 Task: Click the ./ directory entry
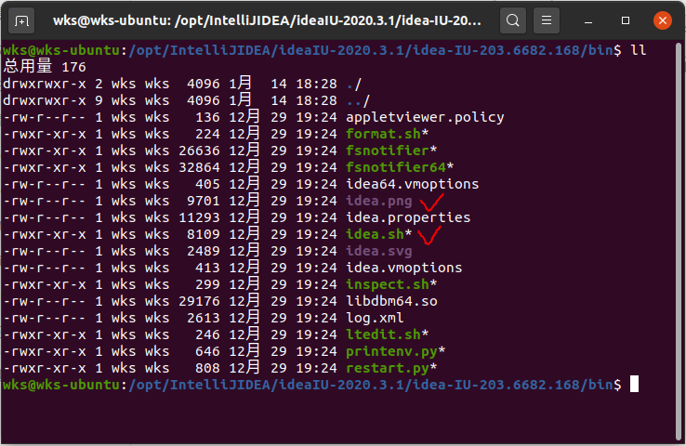point(354,84)
